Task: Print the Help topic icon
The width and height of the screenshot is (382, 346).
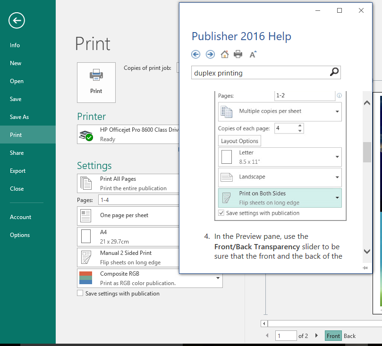Action: pyautogui.click(x=238, y=54)
